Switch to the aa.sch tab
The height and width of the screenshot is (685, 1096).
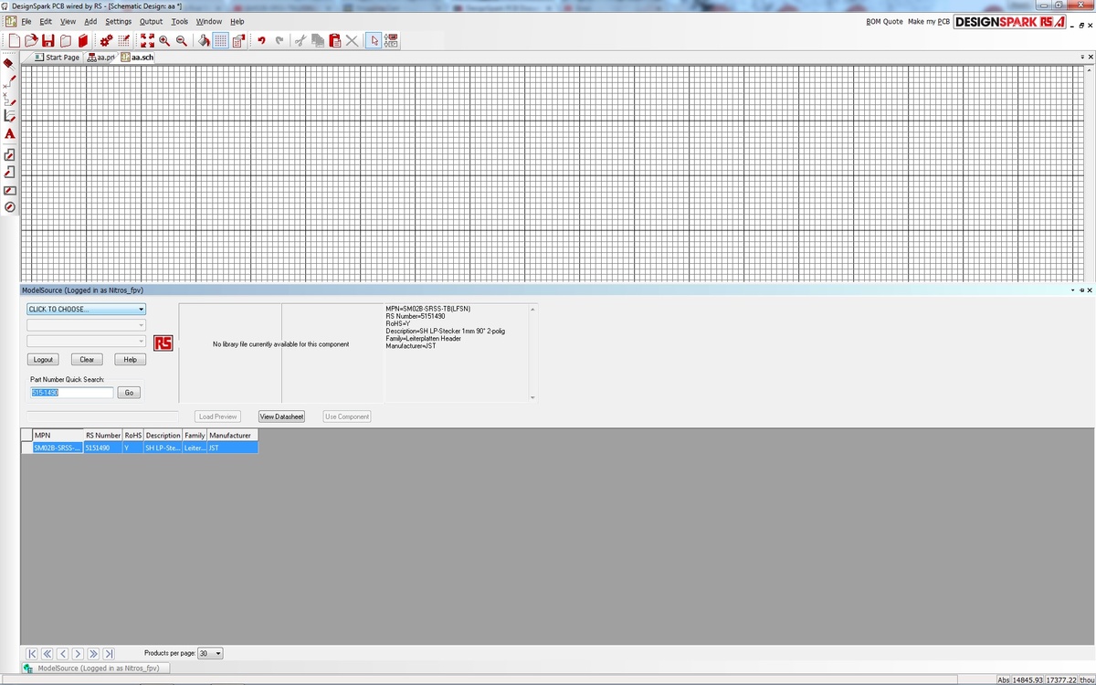tap(138, 57)
